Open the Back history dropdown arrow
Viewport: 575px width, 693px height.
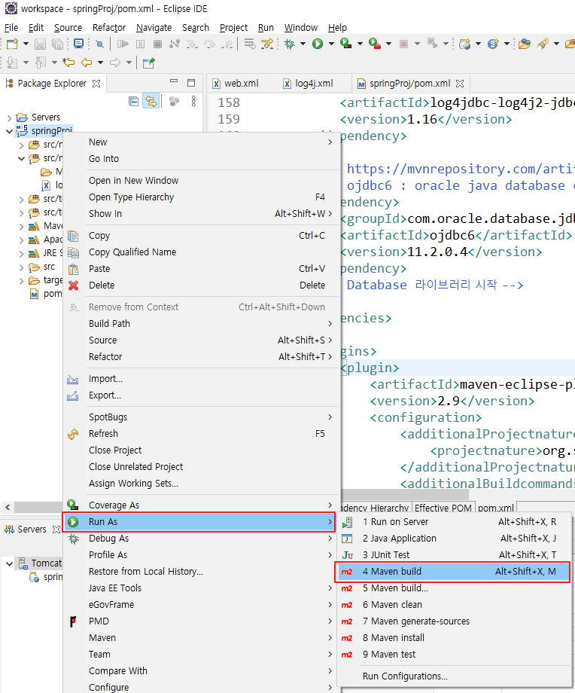(100, 63)
